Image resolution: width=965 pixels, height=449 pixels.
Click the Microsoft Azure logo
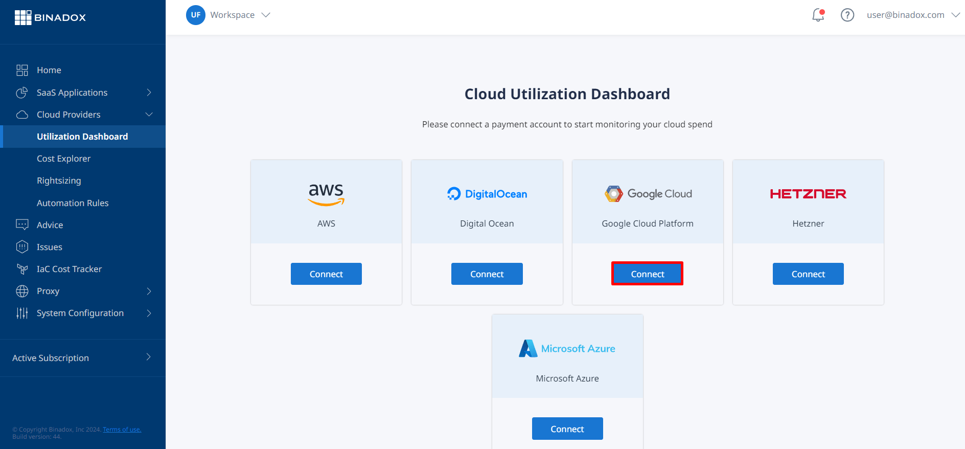click(567, 348)
